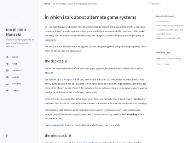Open the TOPICS menu item
The width and height of the screenshot is (191, 143).
pyautogui.click(x=16, y=90)
